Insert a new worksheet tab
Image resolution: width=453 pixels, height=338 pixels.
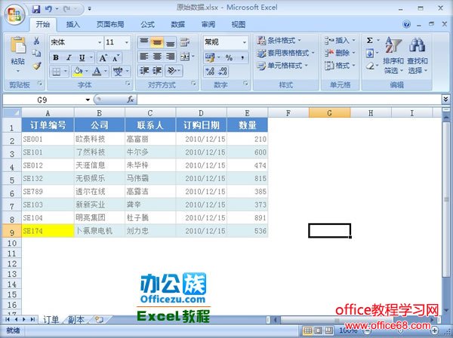click(99, 320)
